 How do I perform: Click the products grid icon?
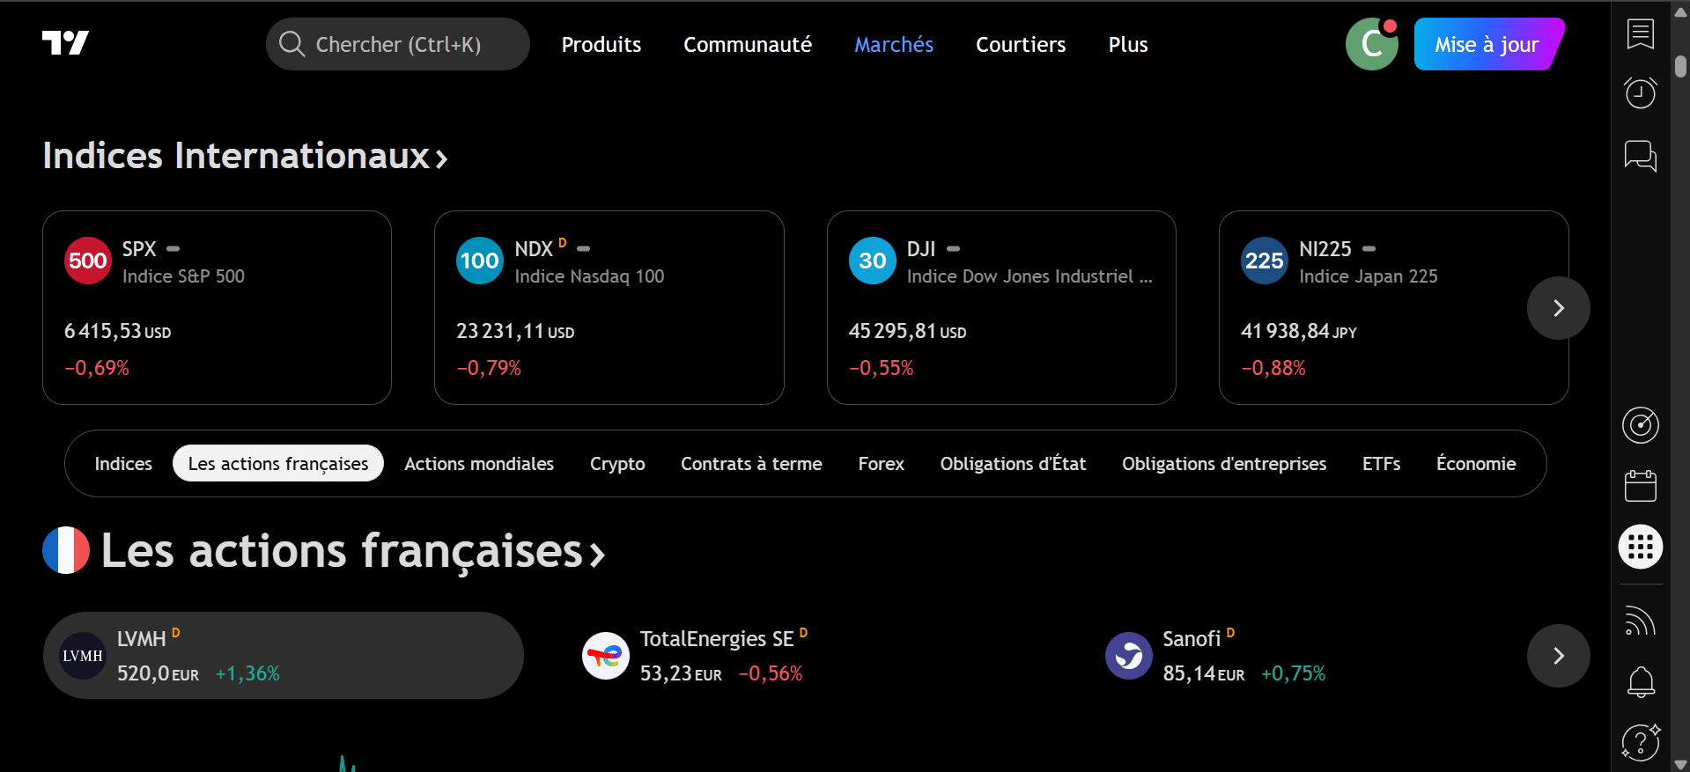(1640, 547)
